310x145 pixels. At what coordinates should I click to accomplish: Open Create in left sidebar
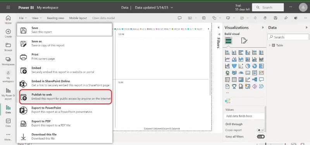tap(8, 33)
